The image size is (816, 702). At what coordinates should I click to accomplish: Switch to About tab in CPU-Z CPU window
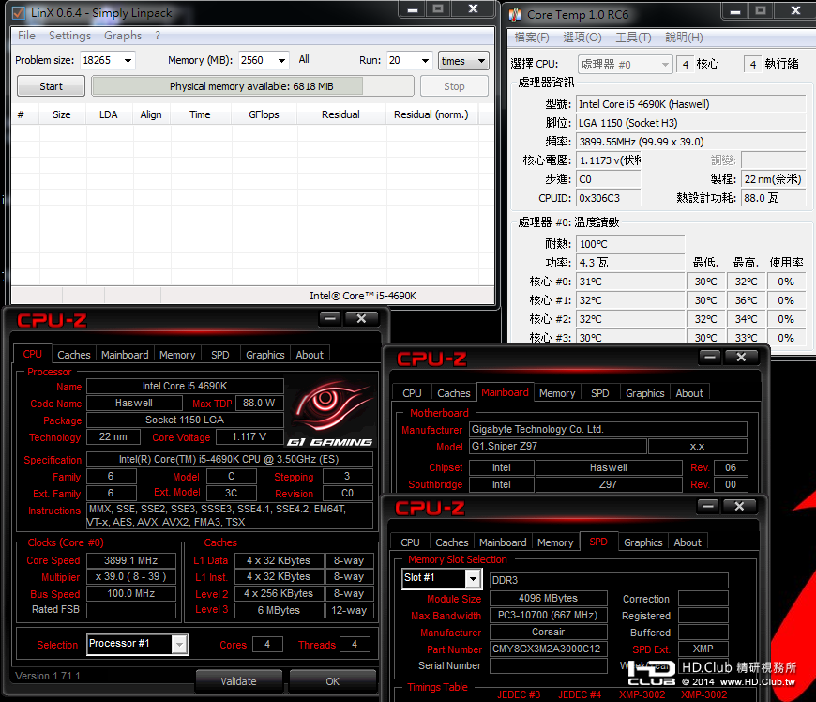coord(310,355)
